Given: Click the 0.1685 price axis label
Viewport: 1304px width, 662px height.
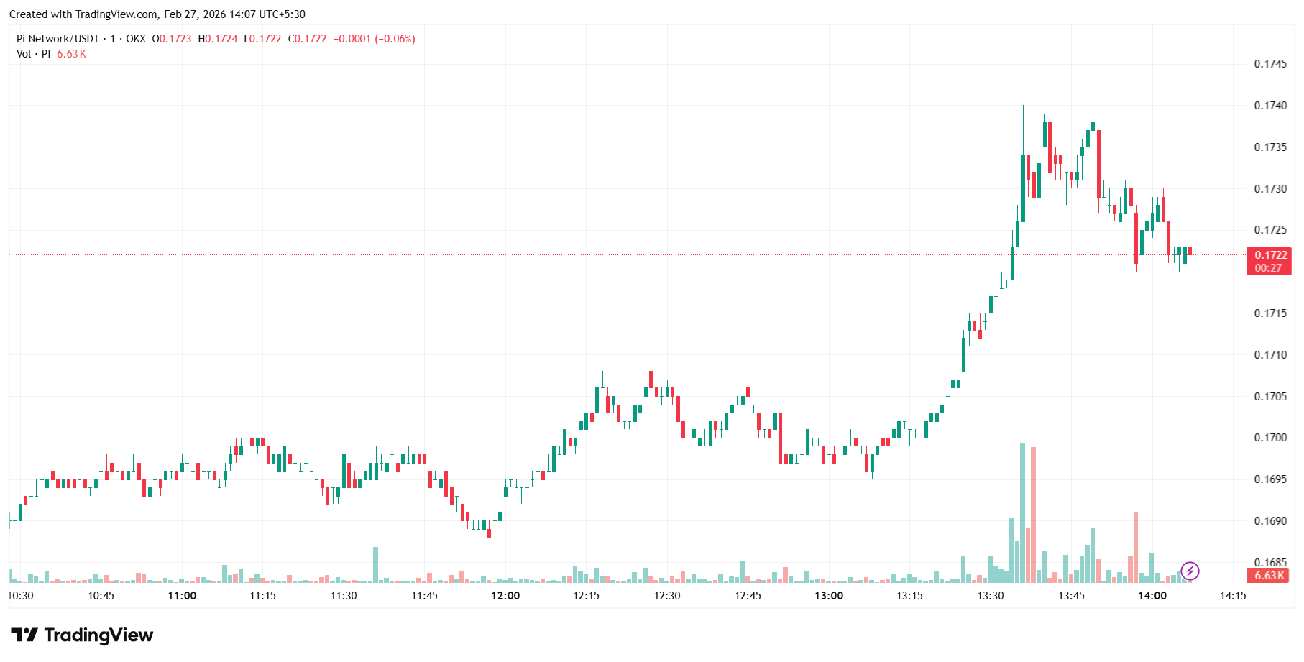Looking at the screenshot, I should pos(1270,562).
